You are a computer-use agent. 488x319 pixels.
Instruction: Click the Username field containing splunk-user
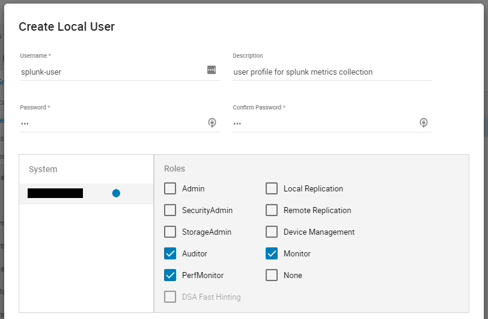pos(120,72)
